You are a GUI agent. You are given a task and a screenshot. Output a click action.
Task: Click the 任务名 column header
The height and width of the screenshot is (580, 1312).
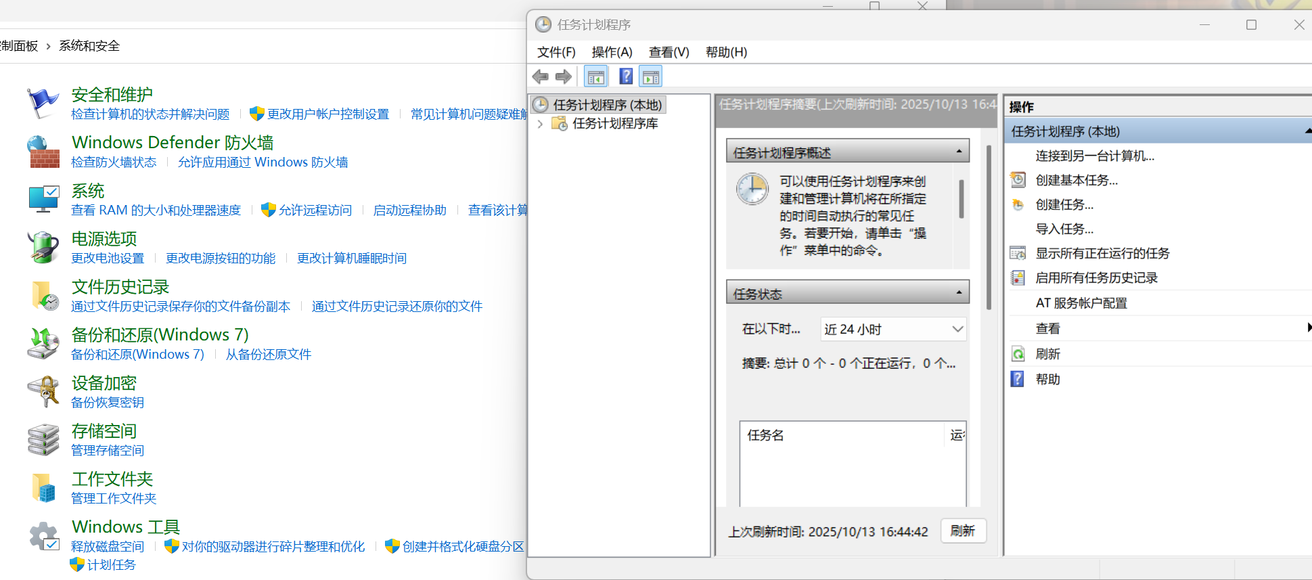tap(841, 435)
